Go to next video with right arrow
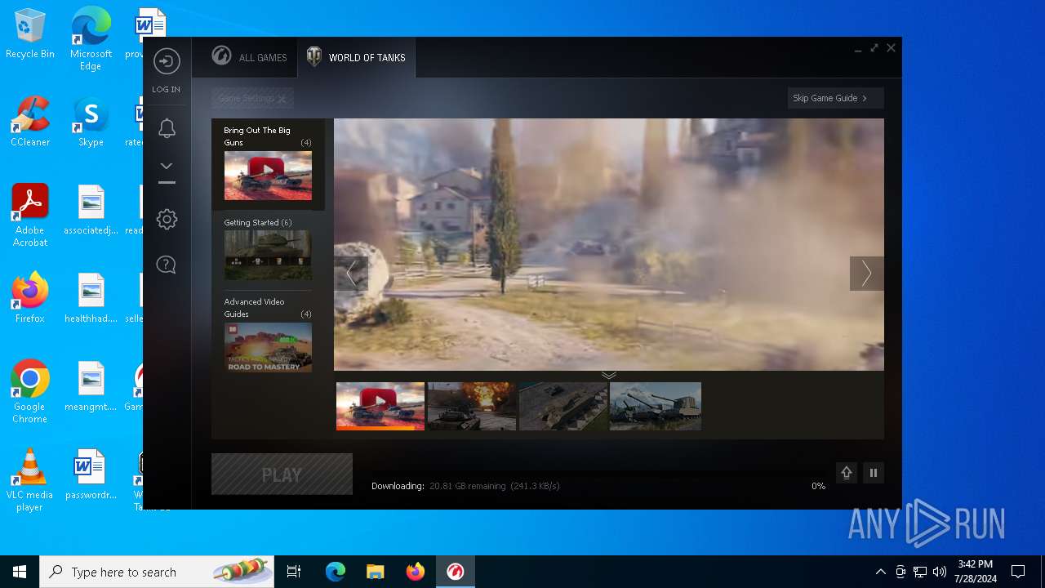Image resolution: width=1045 pixels, height=588 pixels. pyautogui.click(x=866, y=274)
